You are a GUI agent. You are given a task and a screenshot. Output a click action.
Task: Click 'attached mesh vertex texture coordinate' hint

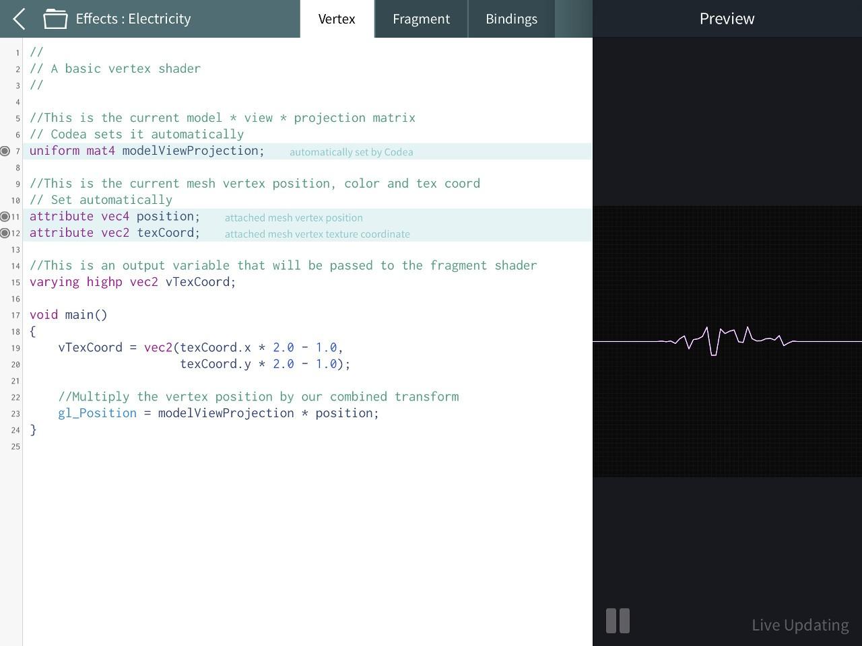317,234
